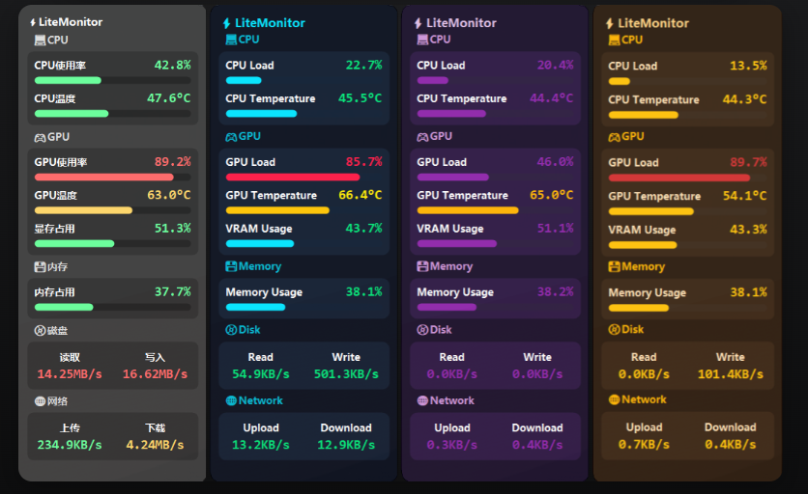The width and height of the screenshot is (808, 494).
Task: Click the lightning bolt icon in the gray LiteMonitor panel
Action: point(33,22)
